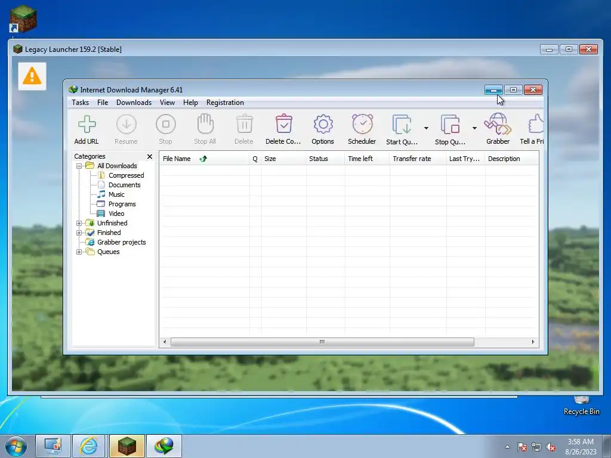The image size is (611, 458).
Task: Close the Categories panel
Action: (150, 157)
